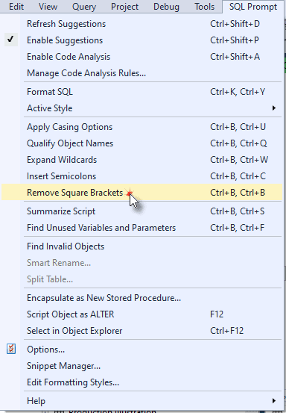
Task: Click the Options checklist icon
Action: coord(11,349)
